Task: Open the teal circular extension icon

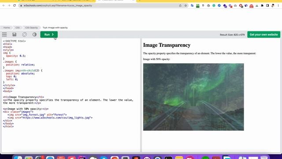Action: click(214, 6)
